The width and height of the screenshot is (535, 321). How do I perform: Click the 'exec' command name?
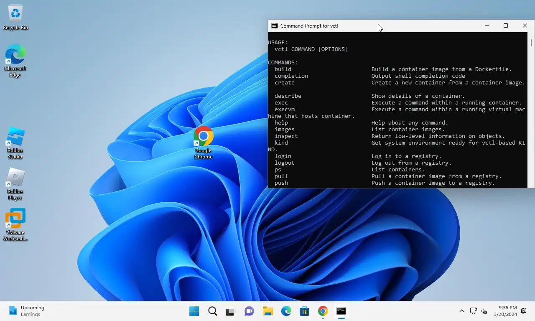(x=281, y=103)
